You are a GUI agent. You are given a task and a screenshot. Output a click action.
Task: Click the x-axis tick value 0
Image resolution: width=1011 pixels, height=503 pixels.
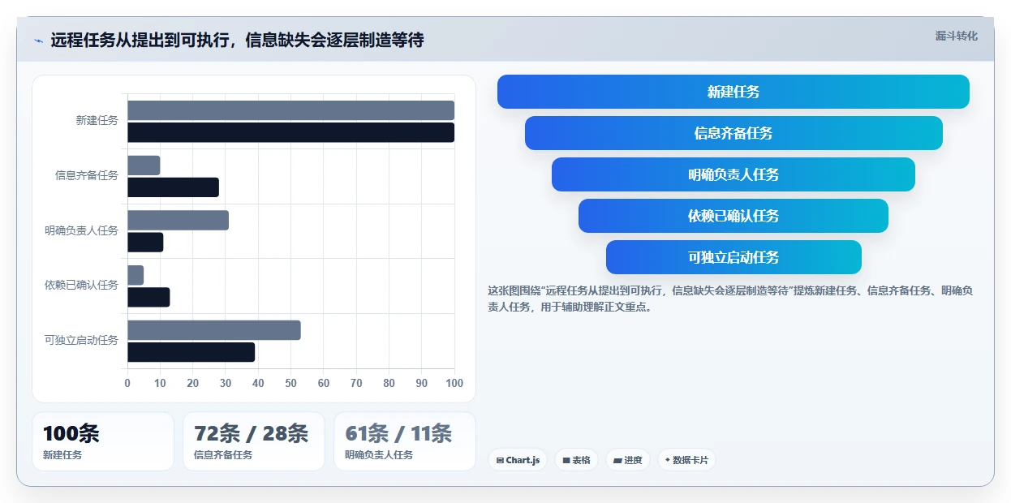point(127,383)
